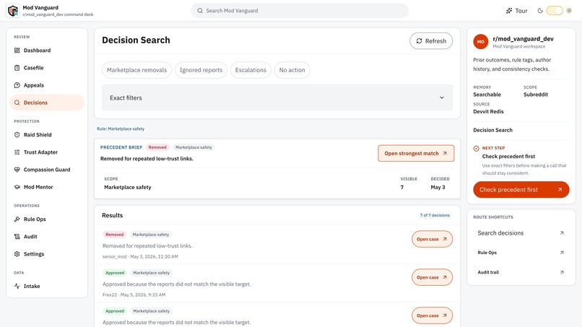
Task: Click the Refresh circular arrows icon
Action: (x=419, y=41)
